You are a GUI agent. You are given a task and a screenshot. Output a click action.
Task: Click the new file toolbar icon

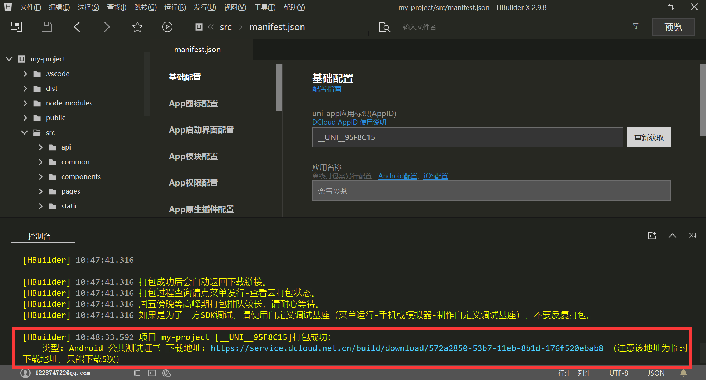[17, 27]
